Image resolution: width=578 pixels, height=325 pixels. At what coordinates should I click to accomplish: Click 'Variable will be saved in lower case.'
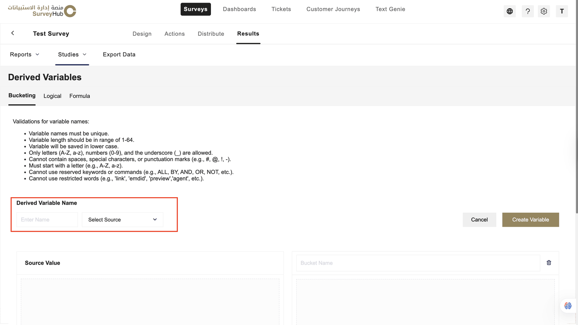74,146
